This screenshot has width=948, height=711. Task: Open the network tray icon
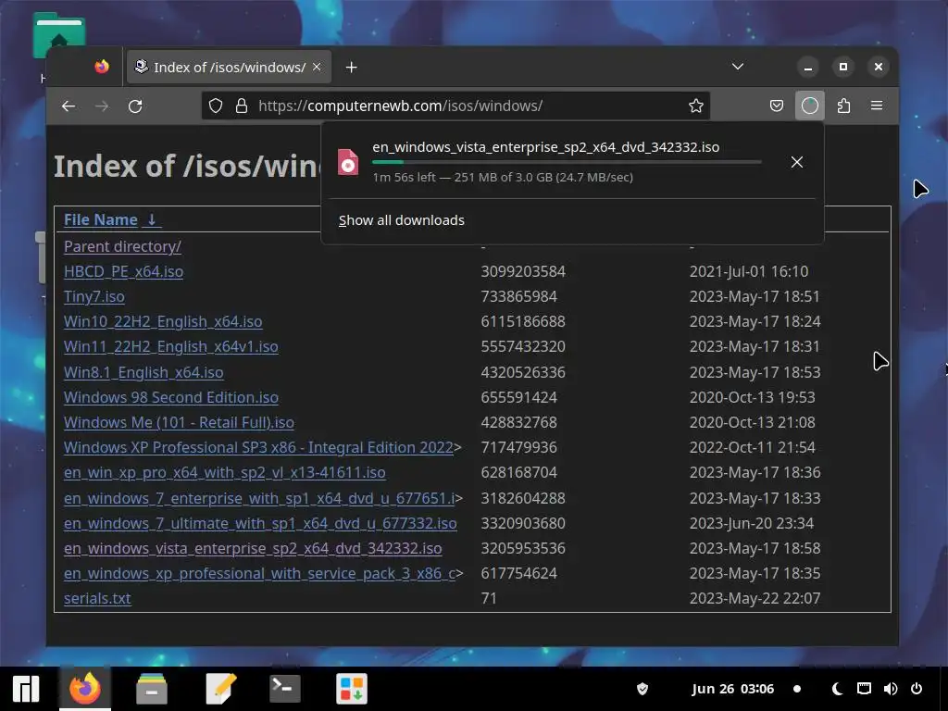coord(865,689)
